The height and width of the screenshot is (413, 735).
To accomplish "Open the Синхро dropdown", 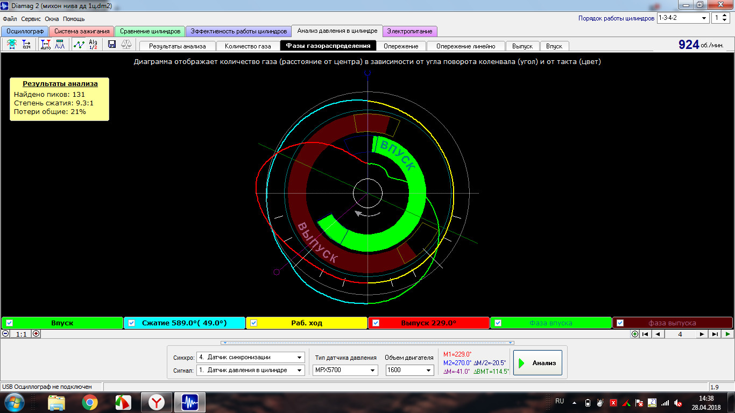I will point(251,357).
